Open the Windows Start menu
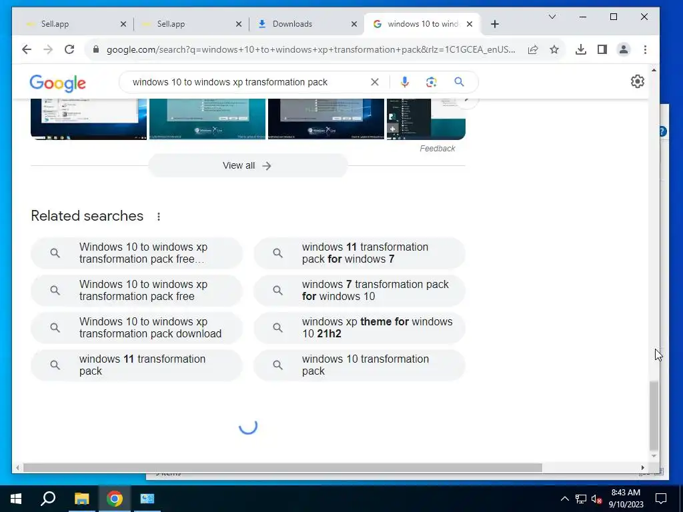The image size is (683, 512). [x=16, y=499]
